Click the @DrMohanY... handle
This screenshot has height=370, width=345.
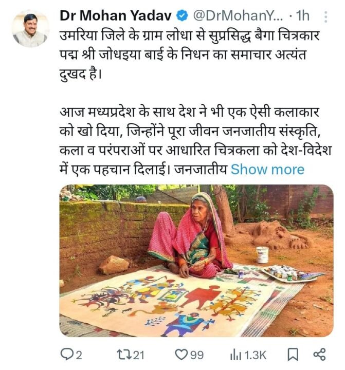point(231,15)
